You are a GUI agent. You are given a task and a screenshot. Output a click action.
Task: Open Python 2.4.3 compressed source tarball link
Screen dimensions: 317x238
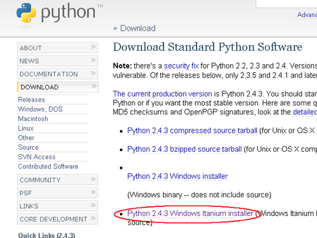coord(192,131)
